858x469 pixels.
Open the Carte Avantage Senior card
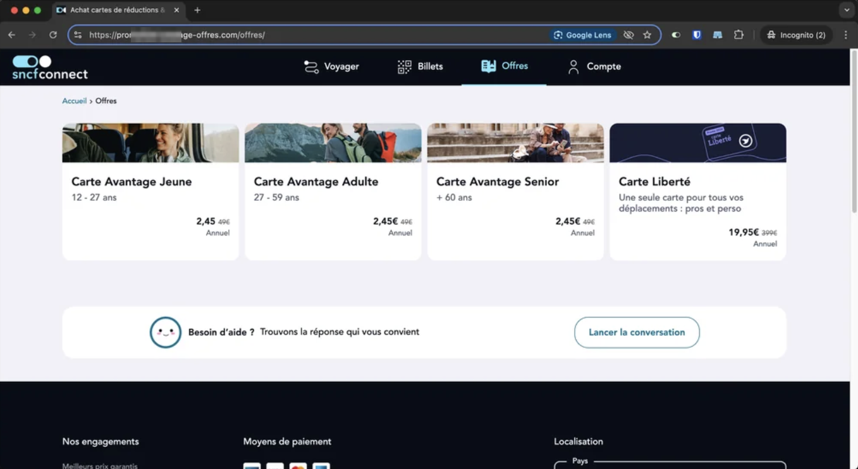[x=515, y=191]
